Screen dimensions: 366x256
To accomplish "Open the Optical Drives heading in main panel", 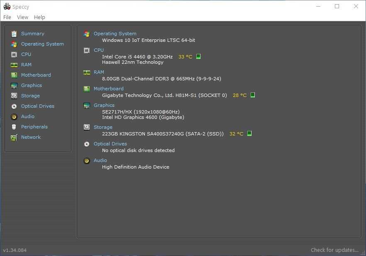I will click(x=110, y=144).
